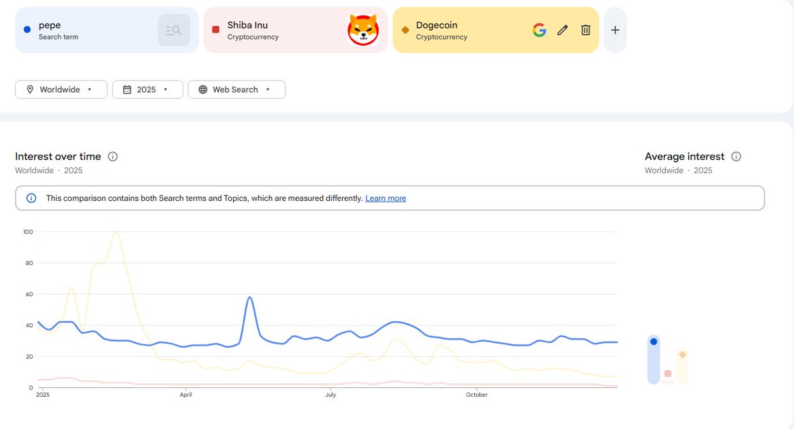Add a comparison with the plus button
The width and height of the screenshot is (794, 429).
click(615, 30)
